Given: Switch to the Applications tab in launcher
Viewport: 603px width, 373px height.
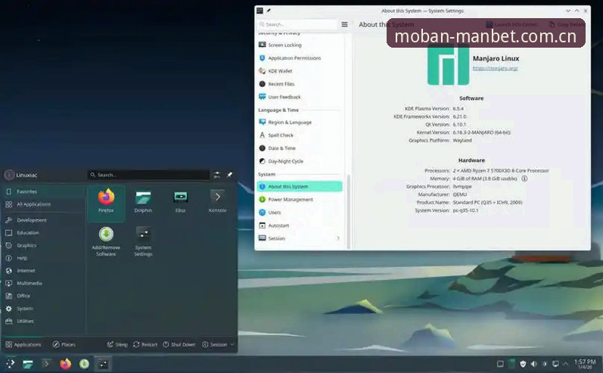Looking at the screenshot, I should 23,344.
